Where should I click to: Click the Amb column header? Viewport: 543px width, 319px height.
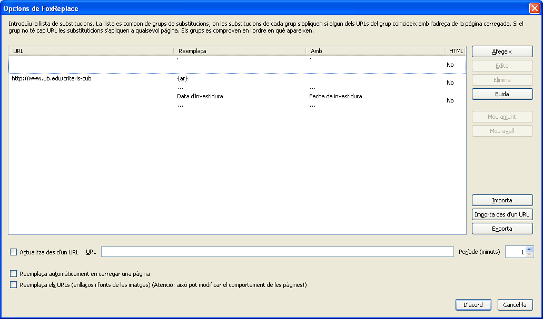pos(375,51)
